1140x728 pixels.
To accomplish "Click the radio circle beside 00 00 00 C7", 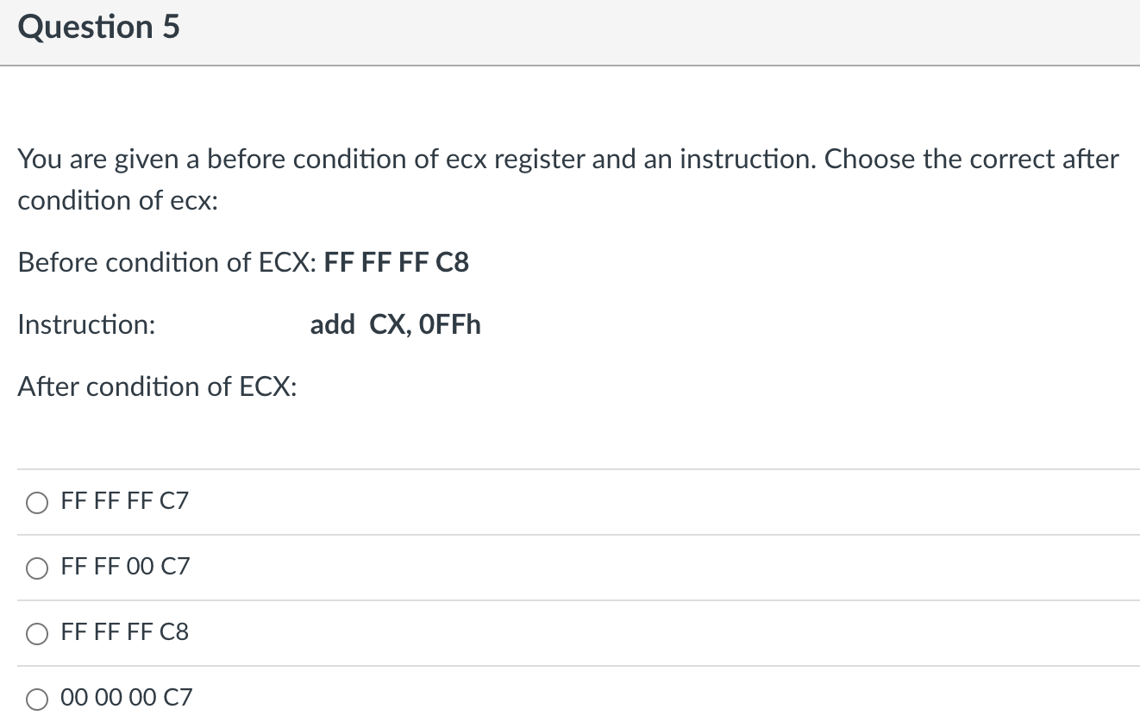I will [36, 699].
